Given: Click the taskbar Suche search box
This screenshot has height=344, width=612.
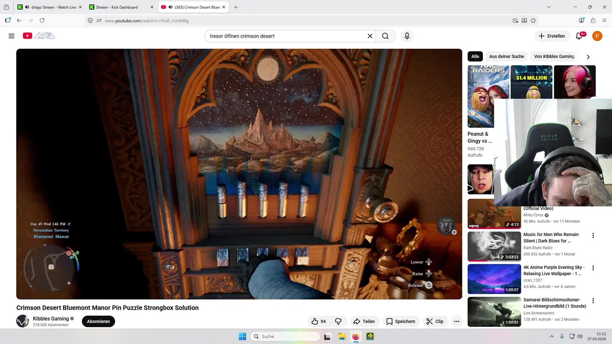Looking at the screenshot, I should click(285, 336).
